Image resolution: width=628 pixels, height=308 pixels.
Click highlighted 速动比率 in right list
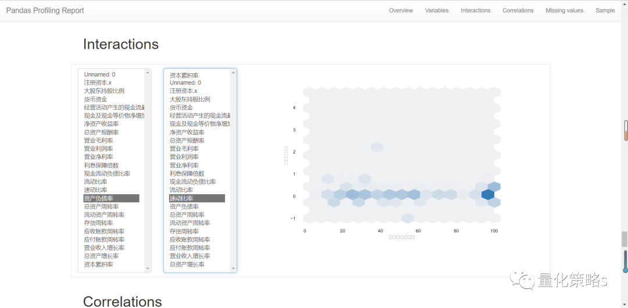click(197, 198)
